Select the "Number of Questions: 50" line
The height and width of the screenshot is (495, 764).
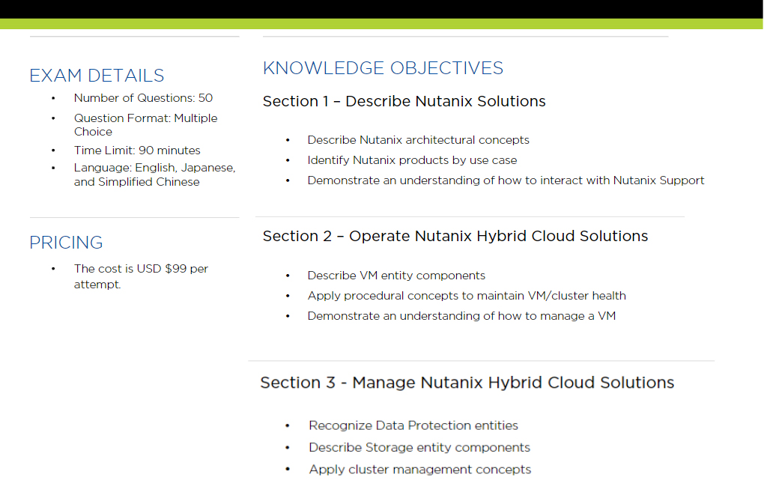click(143, 98)
